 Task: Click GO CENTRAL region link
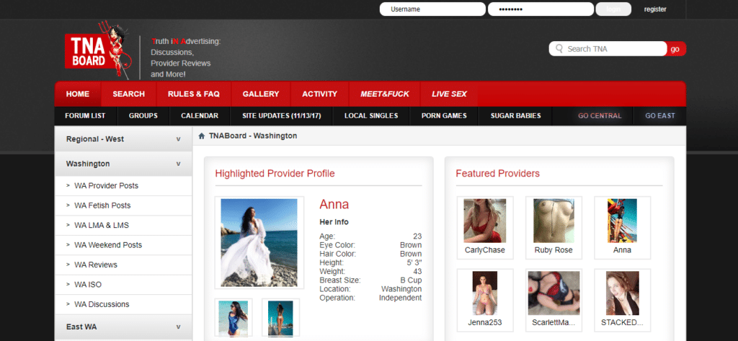coord(600,116)
